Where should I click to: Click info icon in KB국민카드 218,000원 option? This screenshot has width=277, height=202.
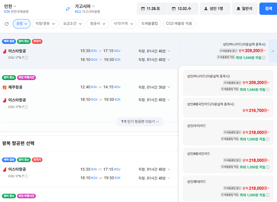(268, 167)
